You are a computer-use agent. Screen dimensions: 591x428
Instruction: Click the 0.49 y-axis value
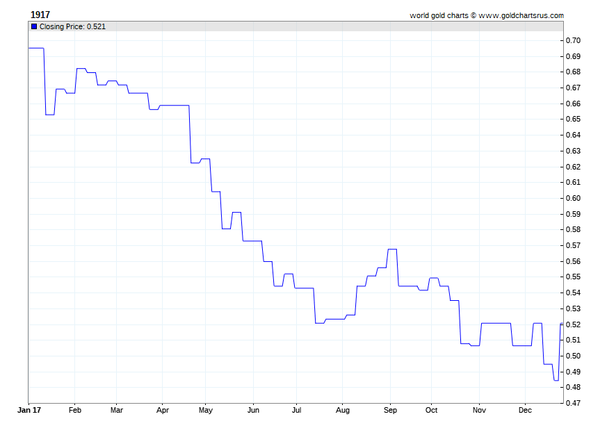click(x=574, y=372)
